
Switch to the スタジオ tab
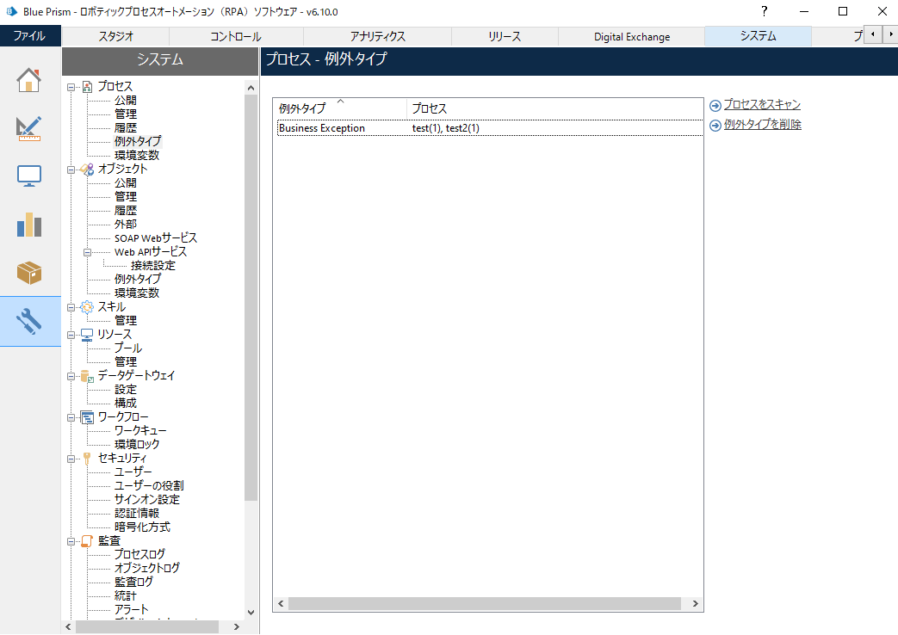115,36
